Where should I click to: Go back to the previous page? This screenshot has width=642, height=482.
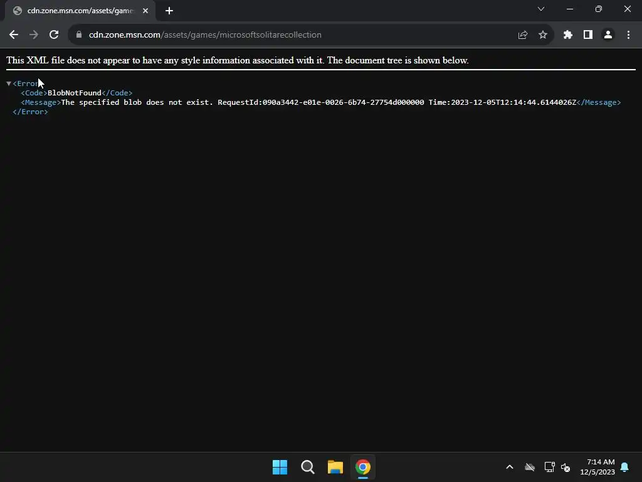pyautogui.click(x=14, y=35)
